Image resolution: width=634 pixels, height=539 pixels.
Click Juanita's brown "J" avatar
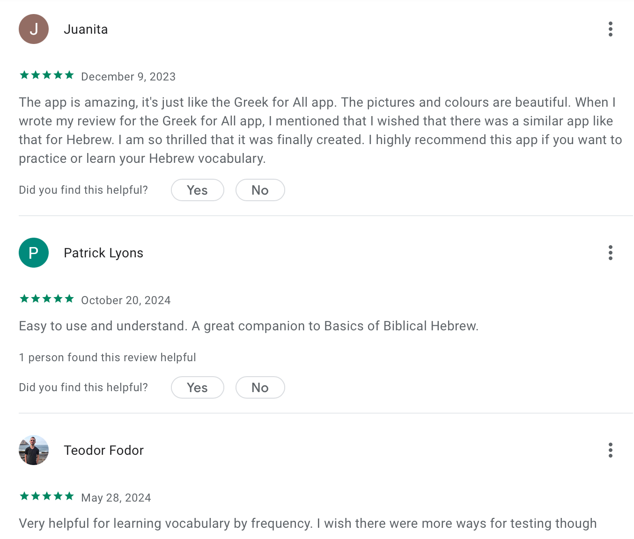(x=34, y=29)
